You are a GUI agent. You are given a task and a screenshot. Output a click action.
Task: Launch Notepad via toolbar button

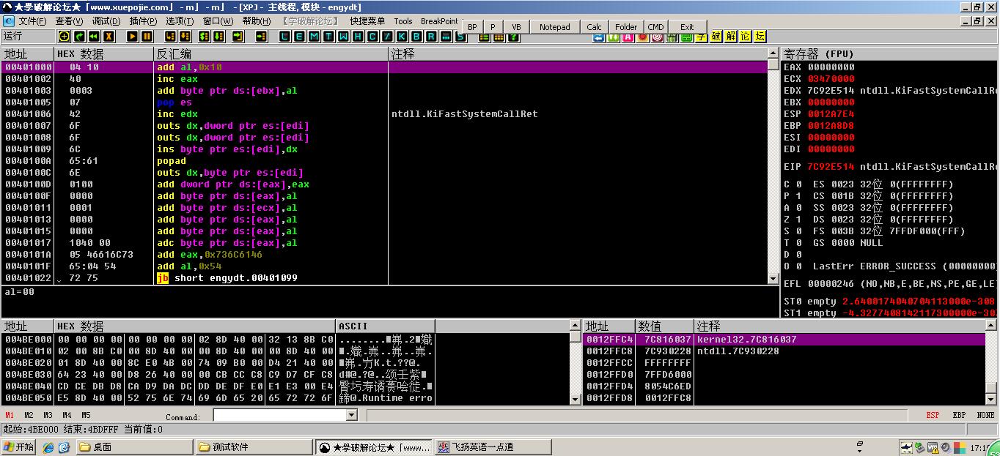554,27
